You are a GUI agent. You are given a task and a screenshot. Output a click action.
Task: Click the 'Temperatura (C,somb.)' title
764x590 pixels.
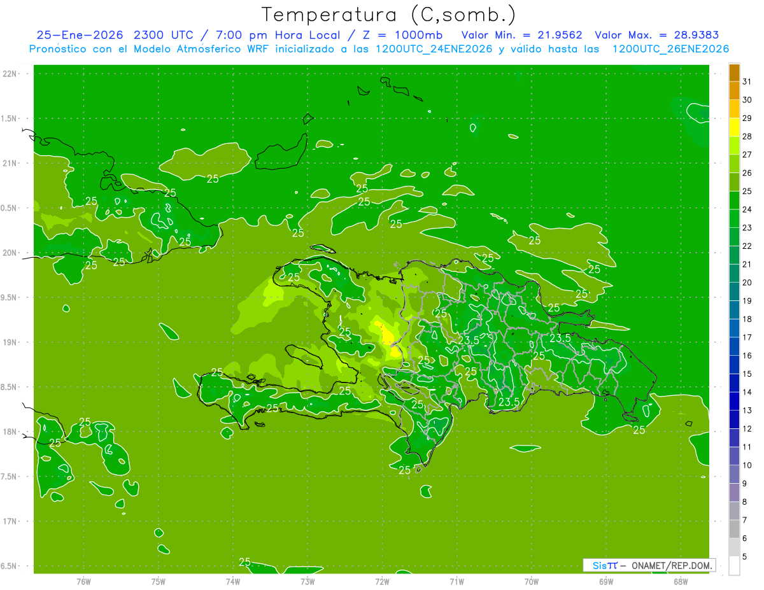389,15
